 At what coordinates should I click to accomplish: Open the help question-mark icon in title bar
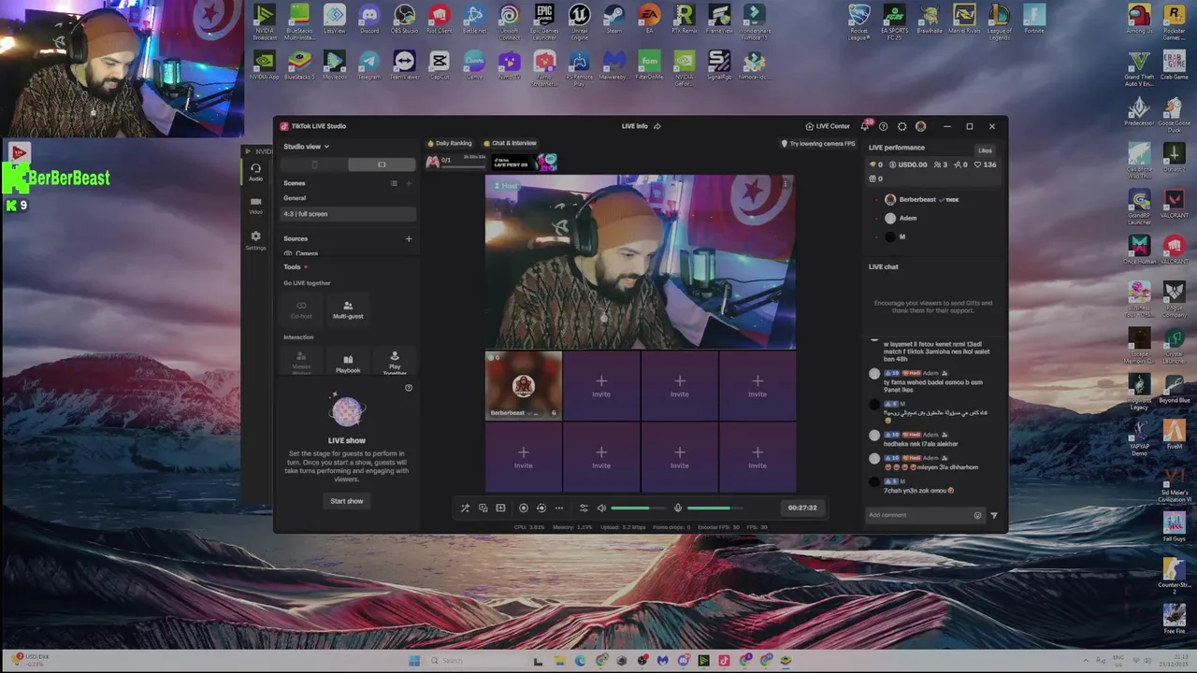(x=883, y=126)
